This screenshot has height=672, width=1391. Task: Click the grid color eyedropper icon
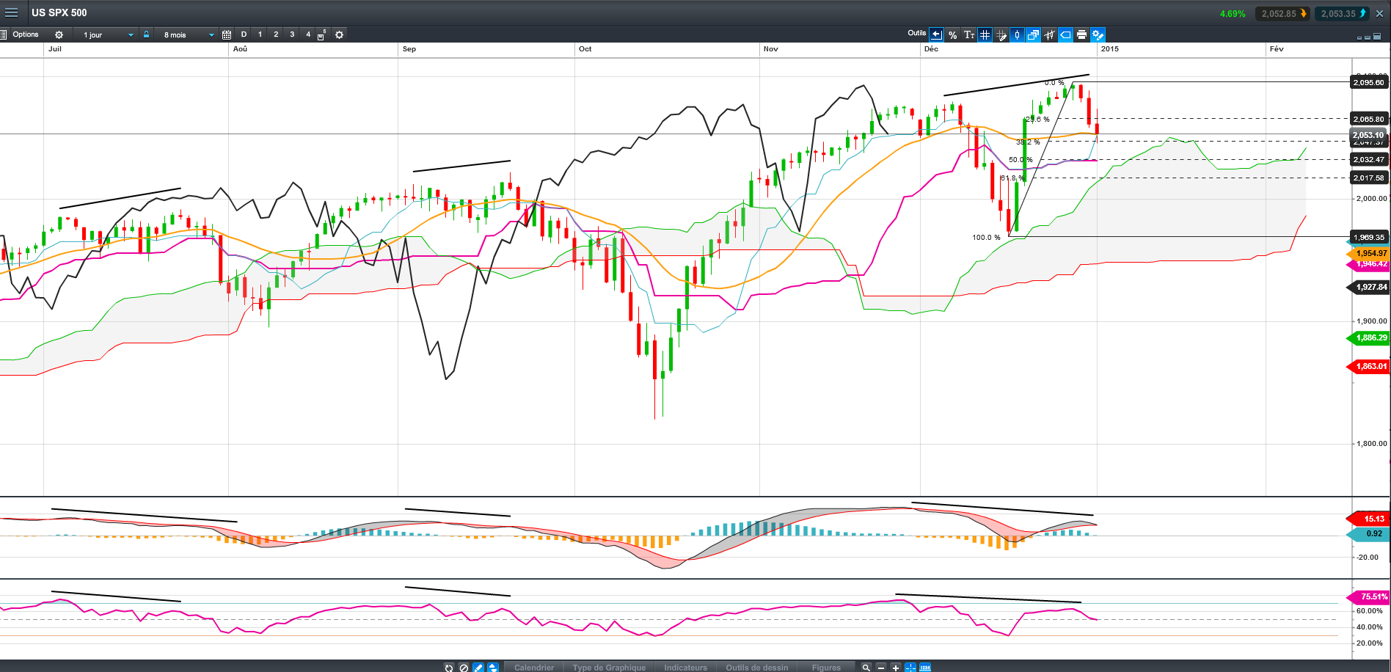1001,34
